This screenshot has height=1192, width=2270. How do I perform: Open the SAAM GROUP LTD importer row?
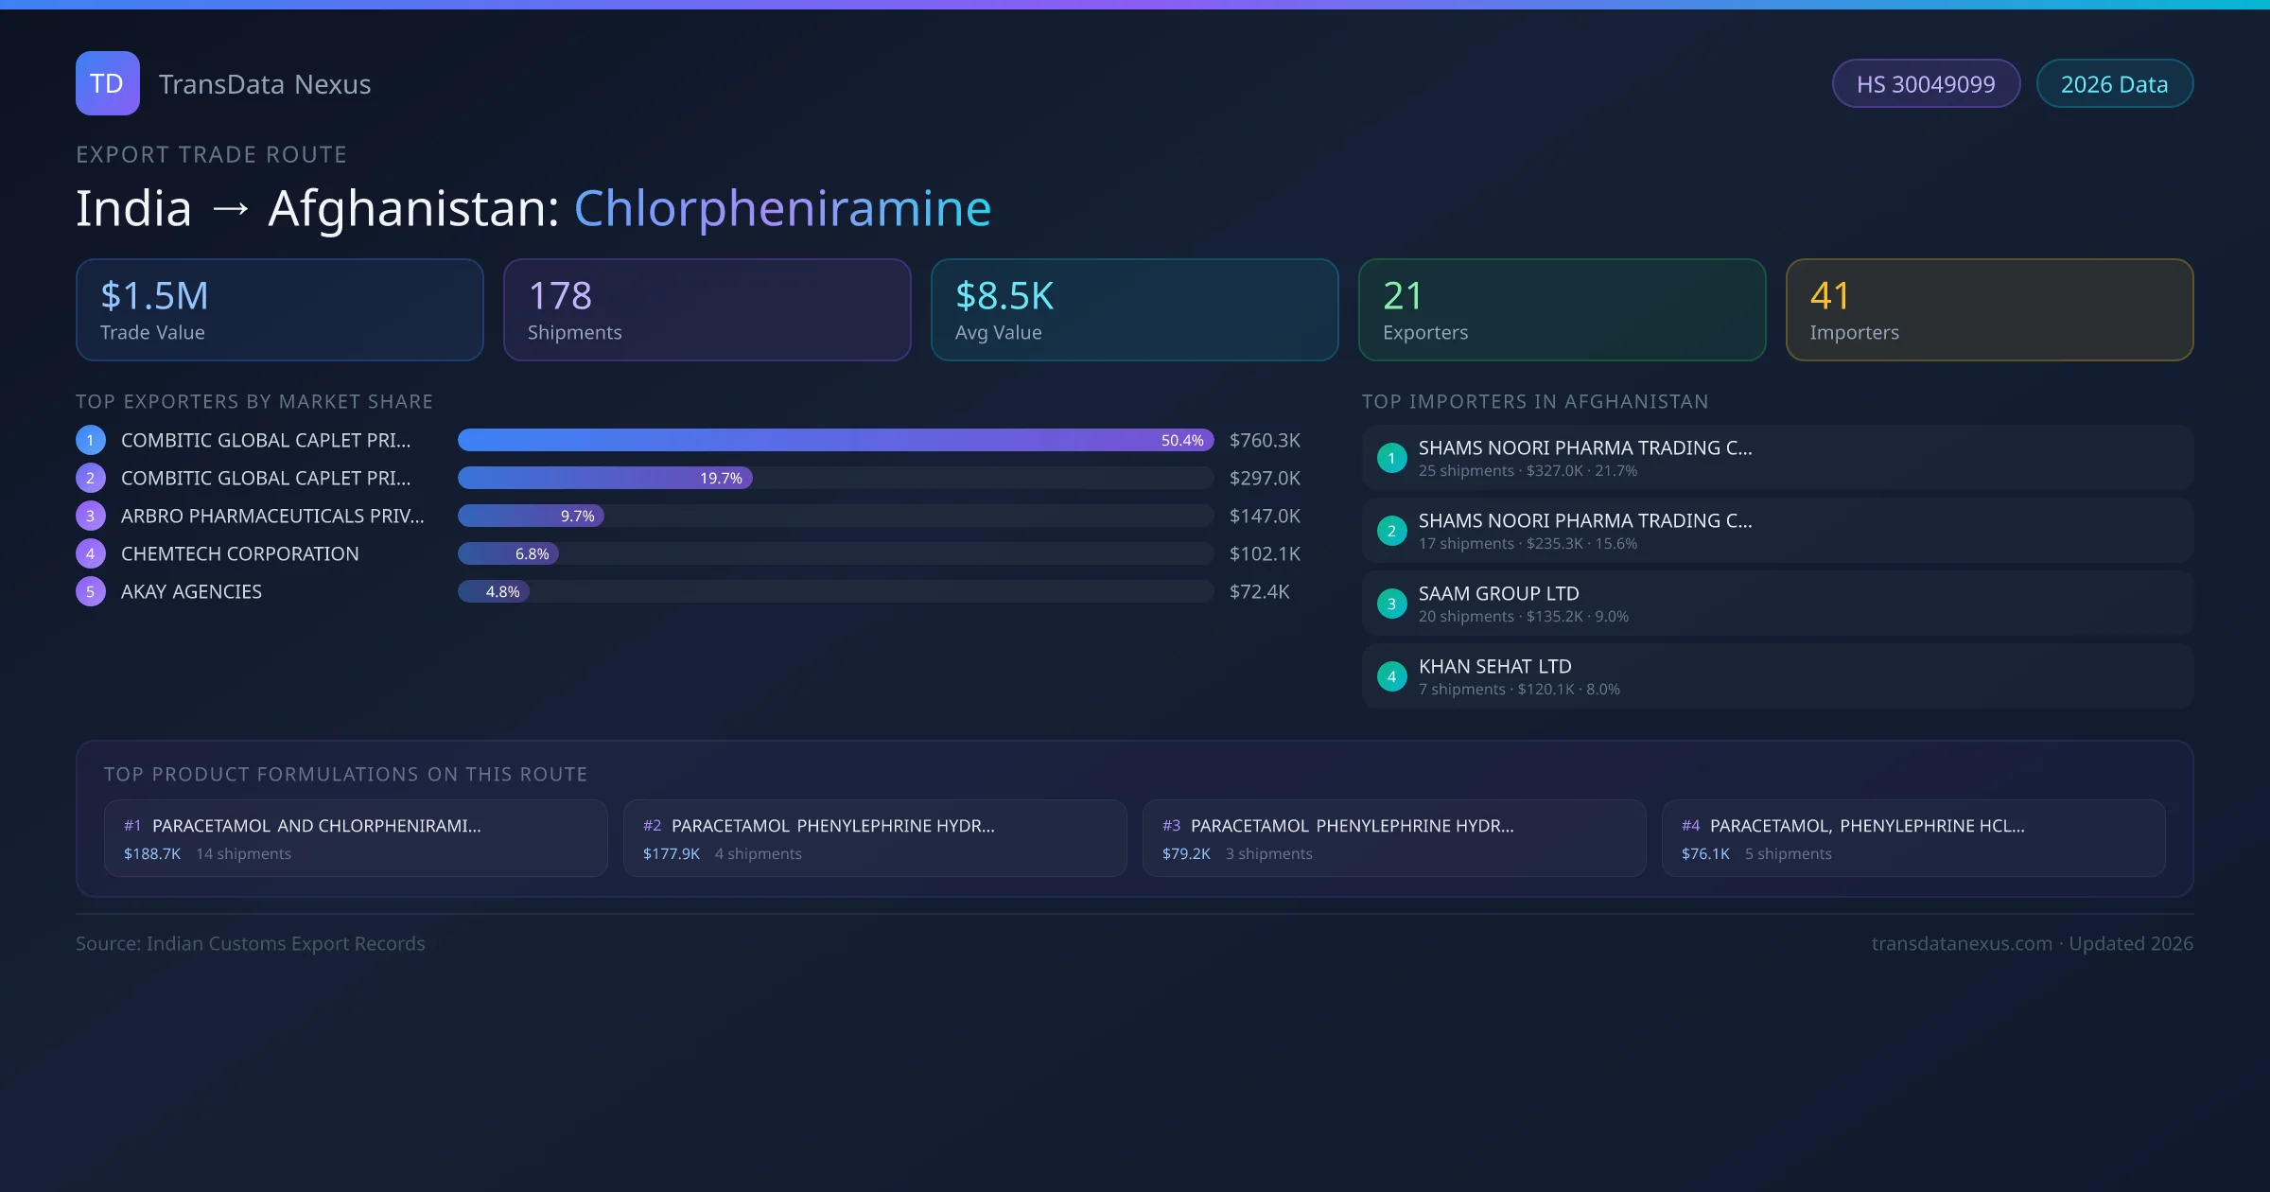point(1776,604)
